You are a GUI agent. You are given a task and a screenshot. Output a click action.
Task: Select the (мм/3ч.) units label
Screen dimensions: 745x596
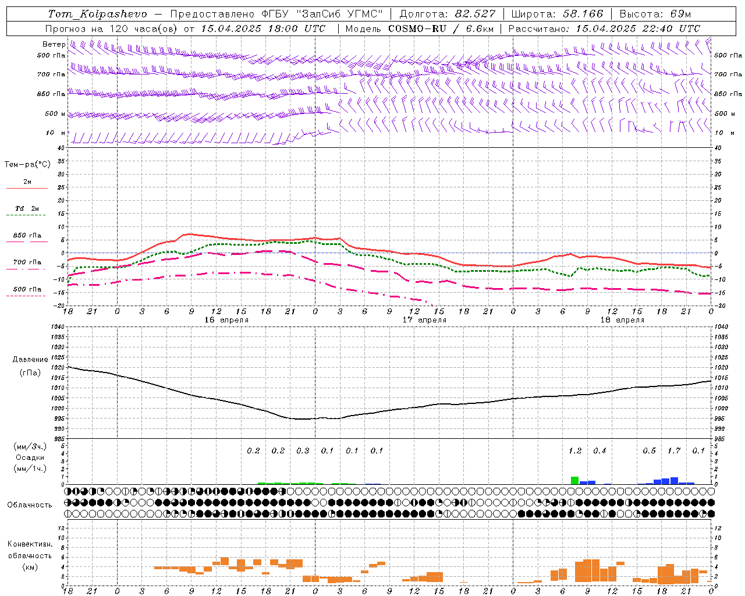30,446
